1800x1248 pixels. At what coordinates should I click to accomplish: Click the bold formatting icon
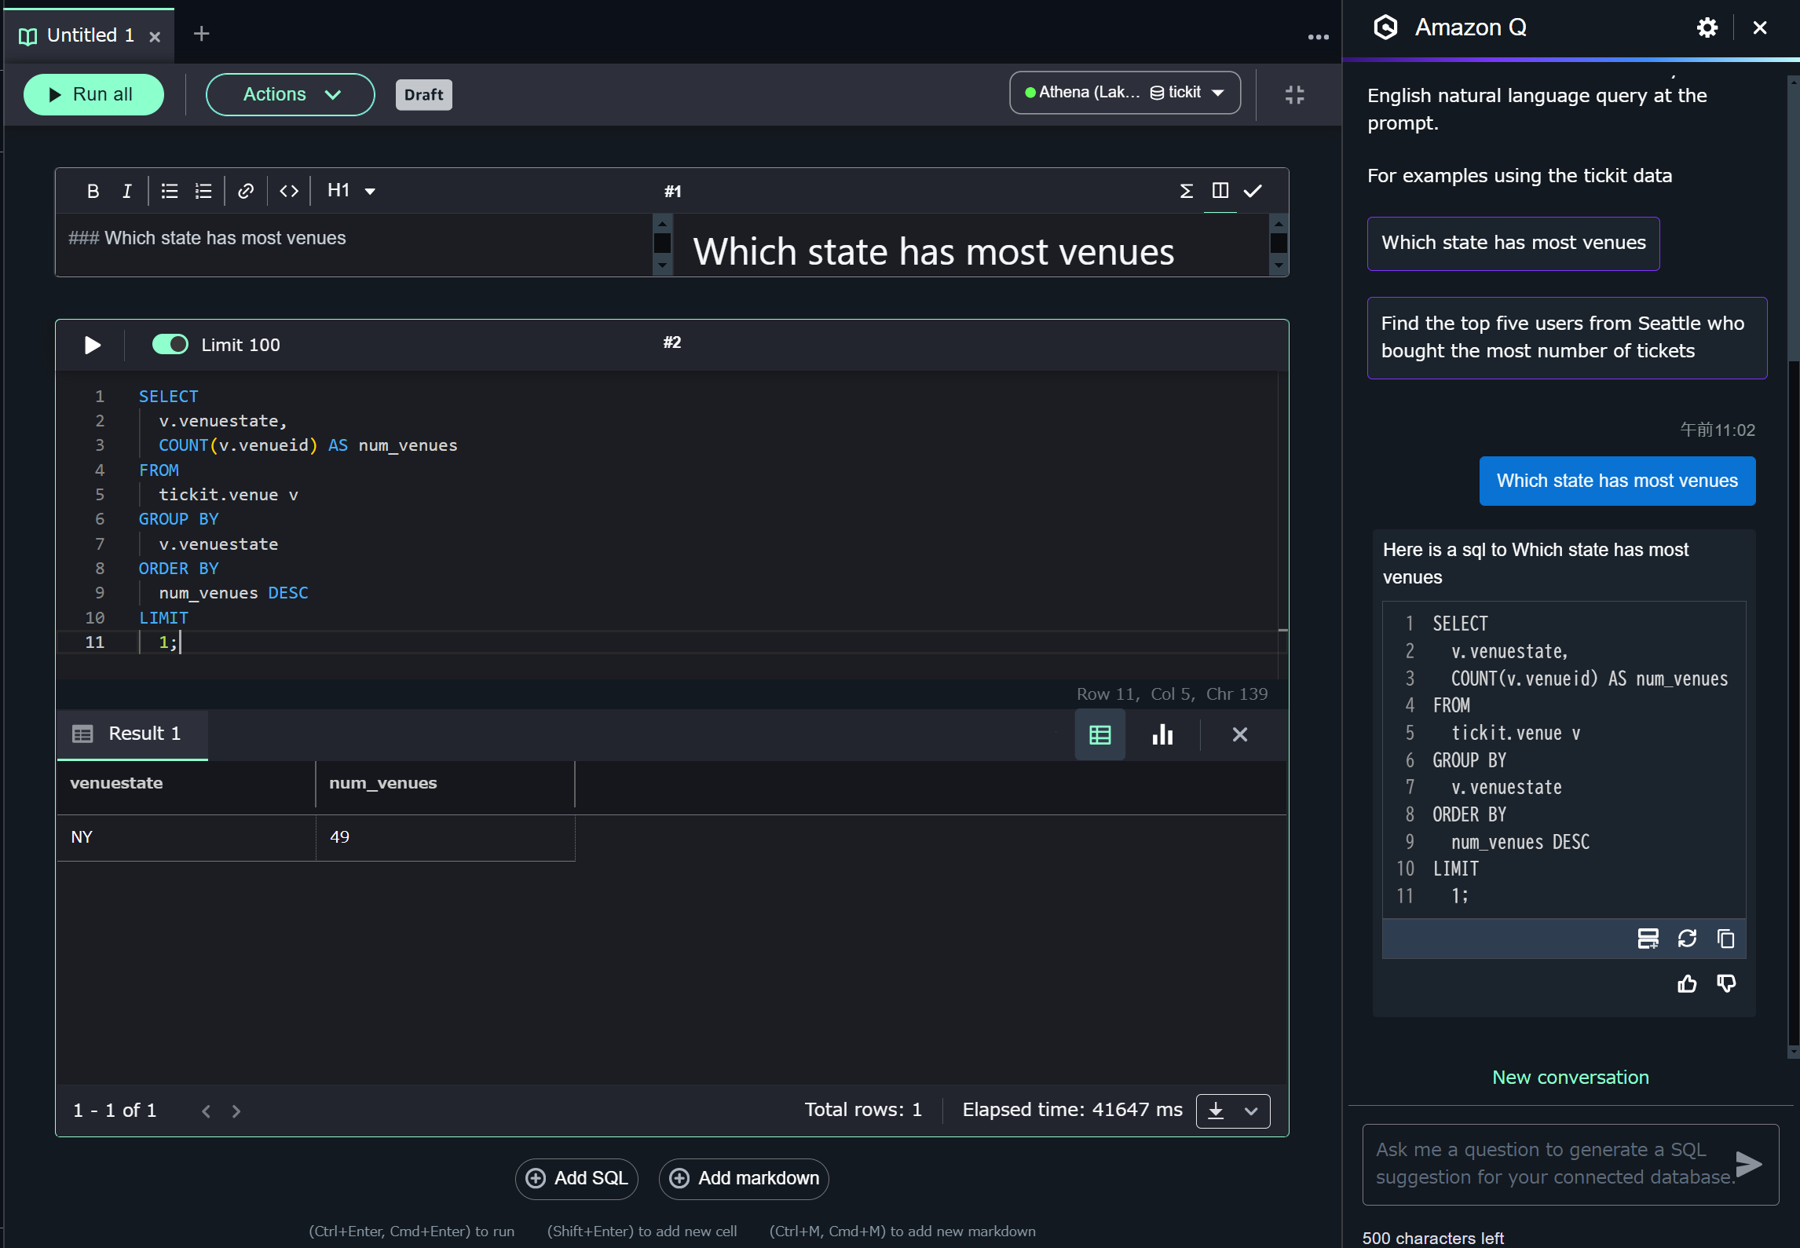93,191
